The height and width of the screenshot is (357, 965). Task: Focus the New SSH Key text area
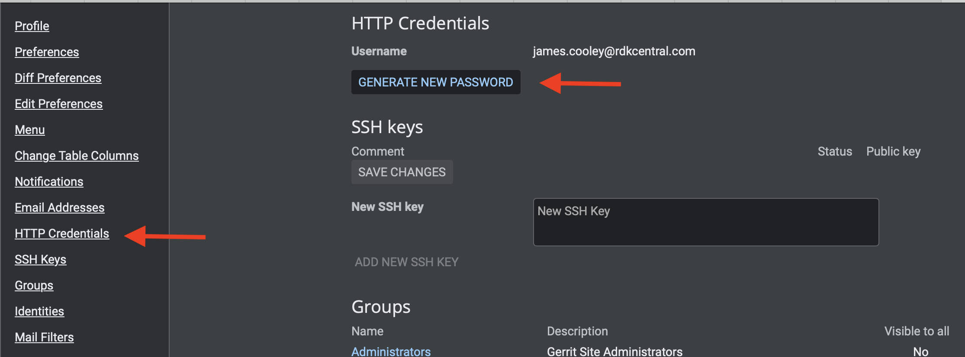point(706,222)
